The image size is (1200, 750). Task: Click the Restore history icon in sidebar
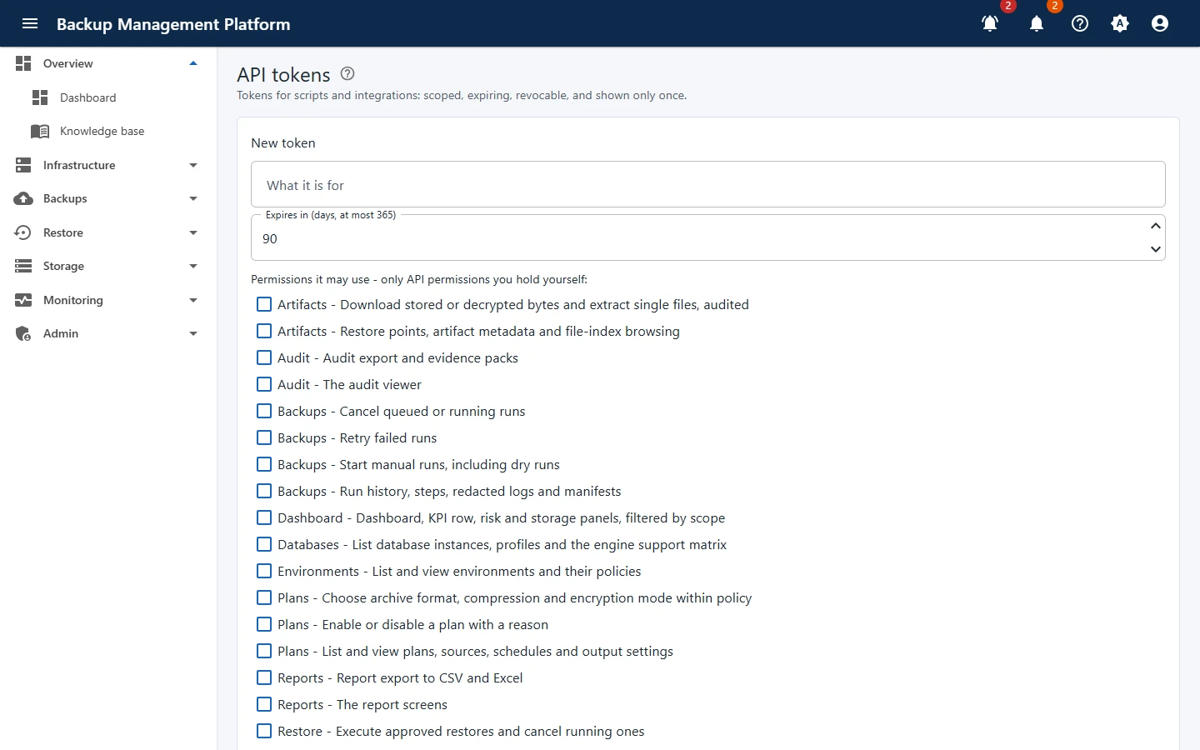point(23,232)
